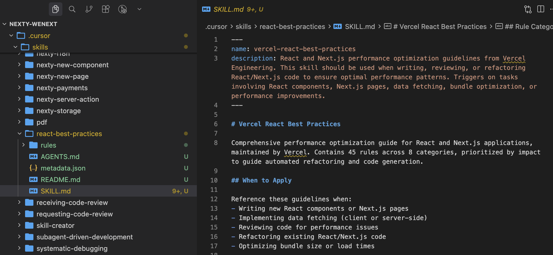This screenshot has width=553, height=255.
Task: Open the Explorer view icon
Action: click(x=55, y=9)
